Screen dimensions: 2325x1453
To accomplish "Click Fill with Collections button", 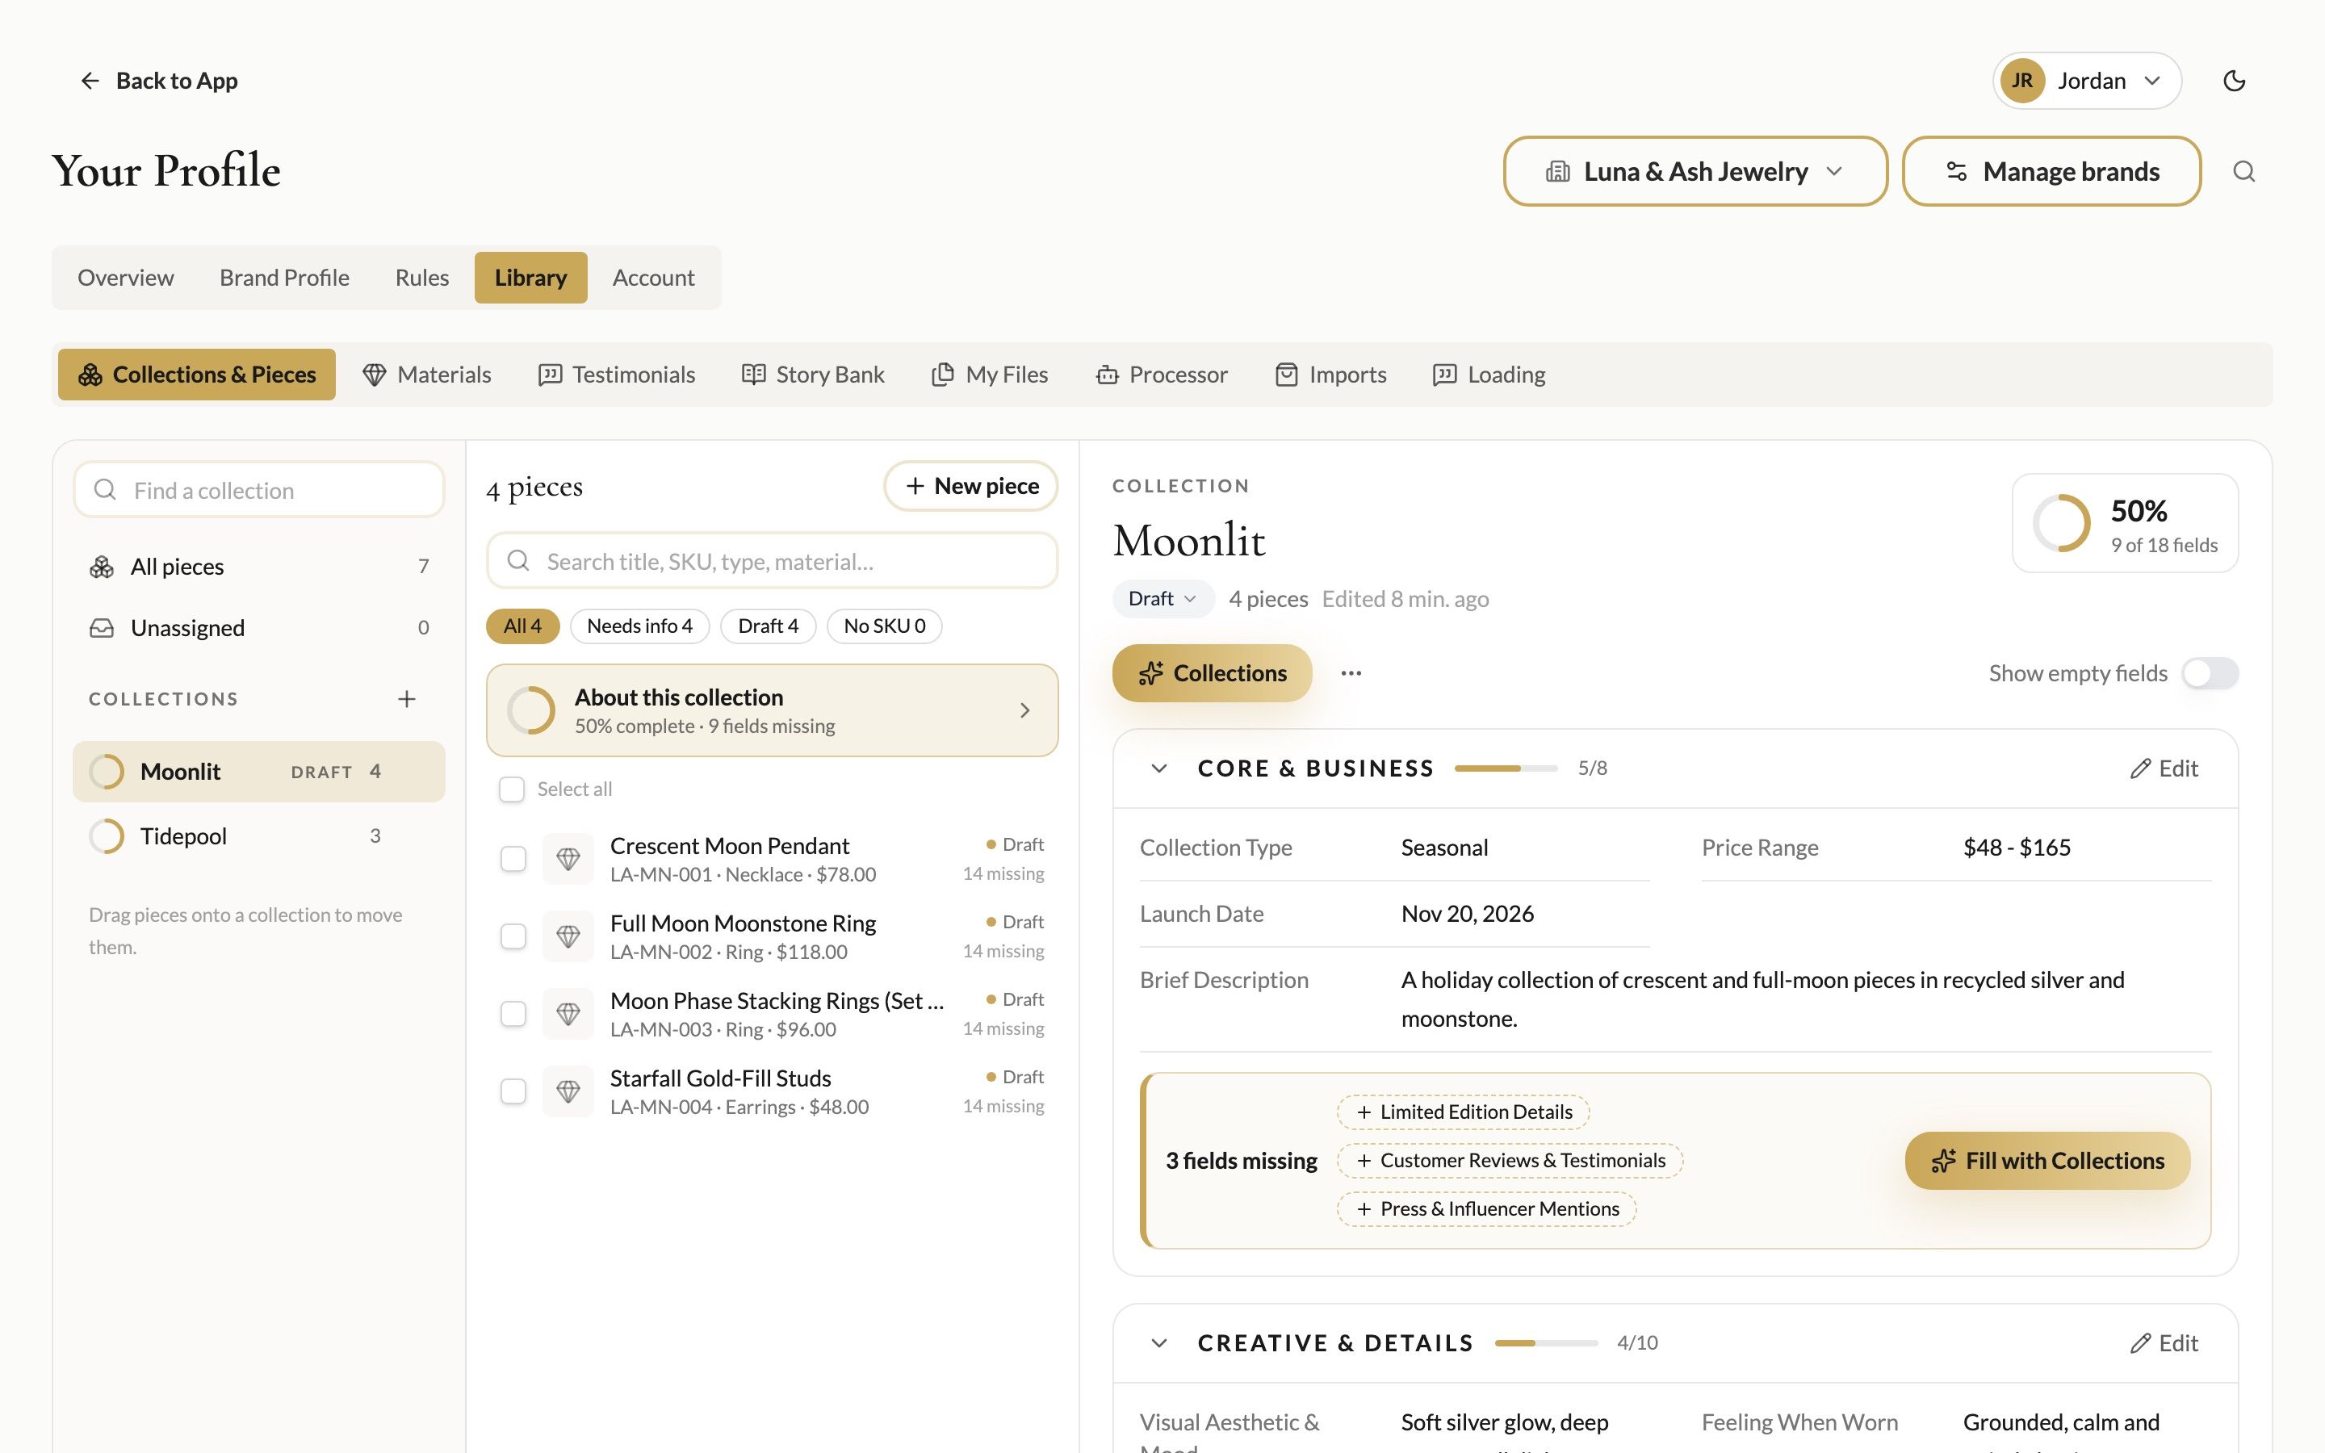I will (x=2047, y=1161).
